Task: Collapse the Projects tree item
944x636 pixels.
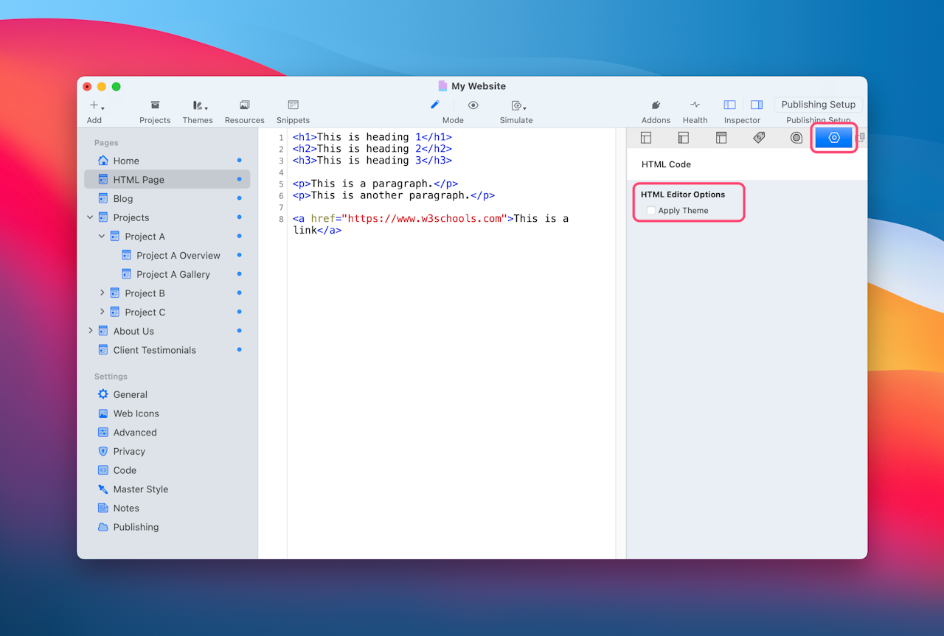Action: (91, 217)
